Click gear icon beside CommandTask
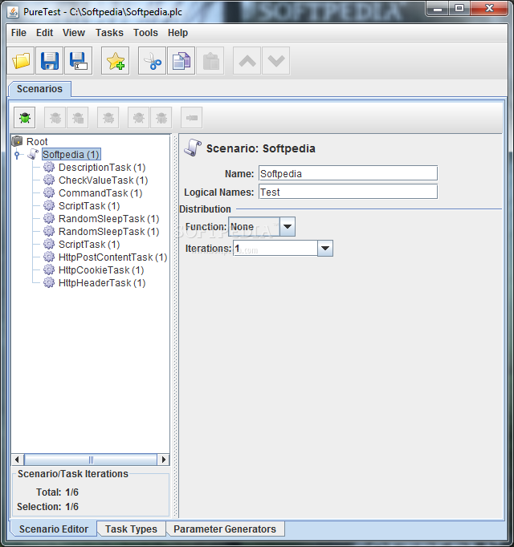 tap(49, 193)
